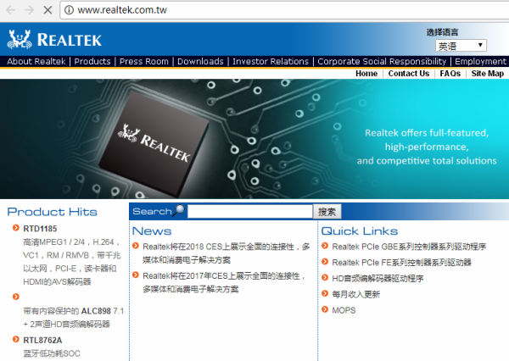509x361 pixels.
Task: Click the 蓝牙低功耗SOC description text
Action: pyautogui.click(x=52, y=353)
